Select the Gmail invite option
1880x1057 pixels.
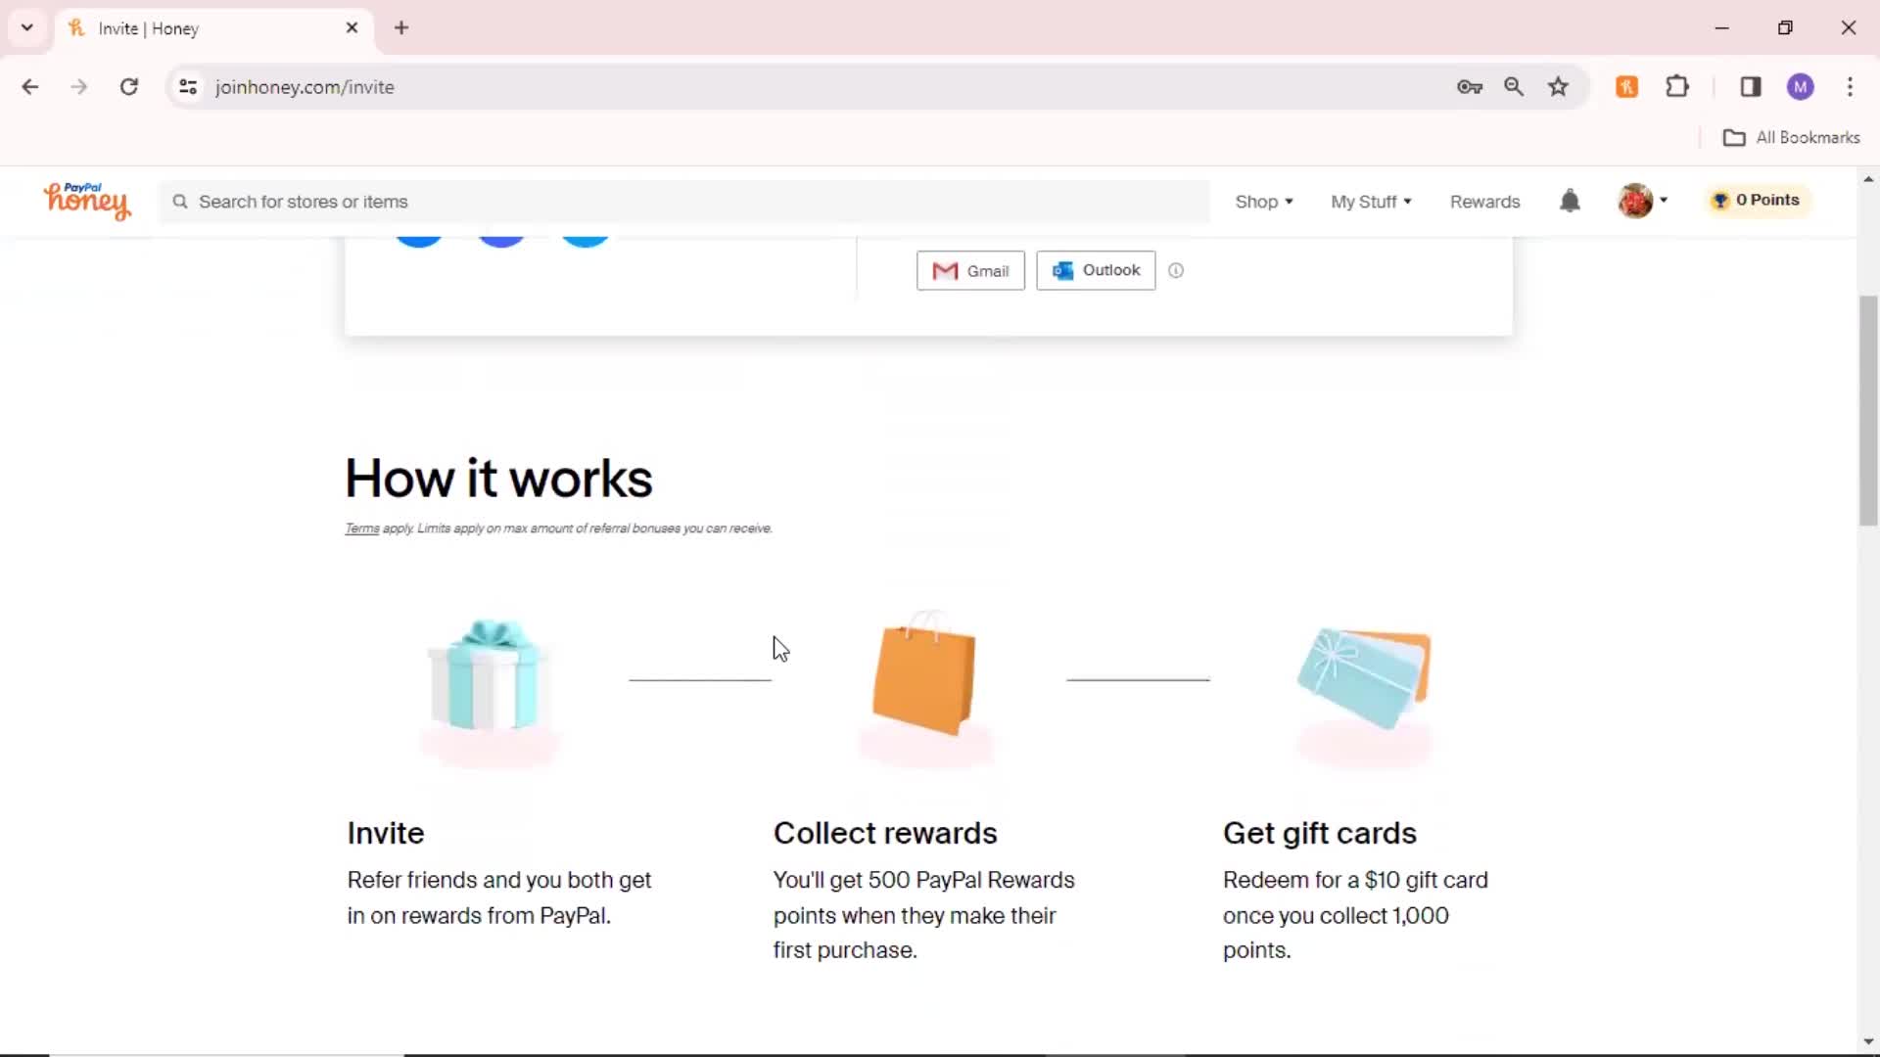pyautogui.click(x=971, y=270)
